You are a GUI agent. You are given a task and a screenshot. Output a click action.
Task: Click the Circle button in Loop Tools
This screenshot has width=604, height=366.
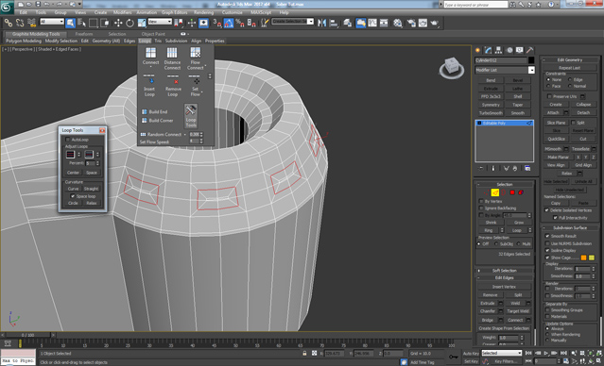(73, 203)
